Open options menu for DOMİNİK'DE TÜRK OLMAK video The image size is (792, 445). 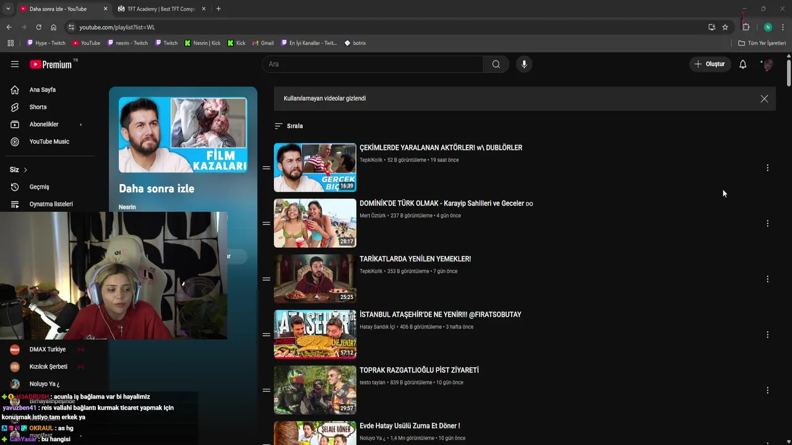767,224
